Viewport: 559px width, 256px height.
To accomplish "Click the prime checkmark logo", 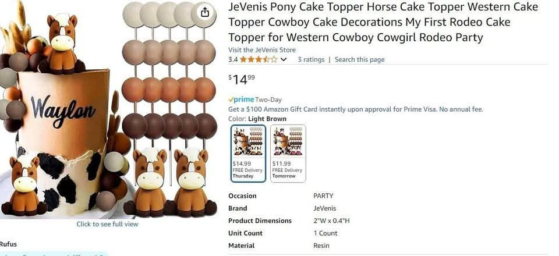I will 241,99.
